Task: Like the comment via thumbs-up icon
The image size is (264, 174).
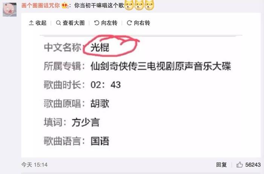Action: point(239,165)
